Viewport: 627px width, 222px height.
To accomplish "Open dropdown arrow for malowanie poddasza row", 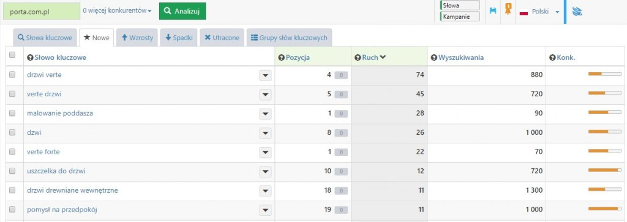I will [265, 114].
